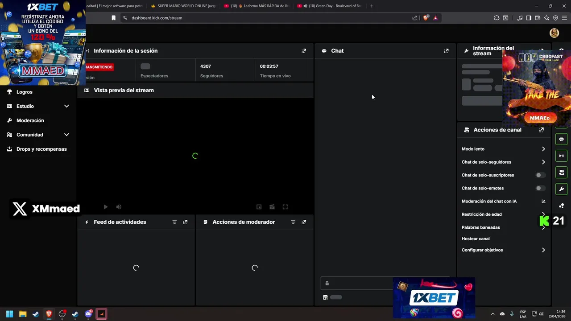Viewport: 571px width, 321px height.
Task: Open Leo AI sparkle icon
Action: pos(546,18)
